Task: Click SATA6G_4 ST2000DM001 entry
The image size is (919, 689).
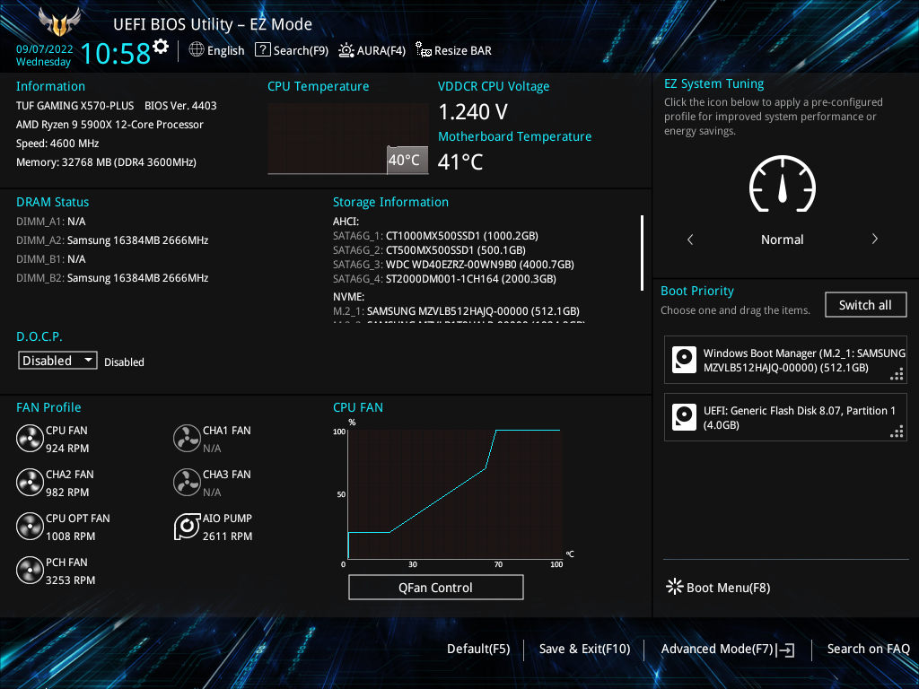Action: (444, 279)
